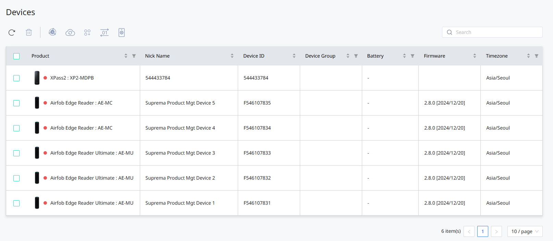Click the gear with circular arrows icon
Image resolution: width=553 pixels, height=241 pixels.
52,32
